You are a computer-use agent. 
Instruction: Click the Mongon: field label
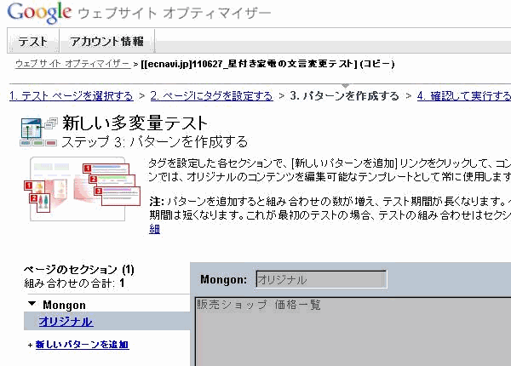223,279
